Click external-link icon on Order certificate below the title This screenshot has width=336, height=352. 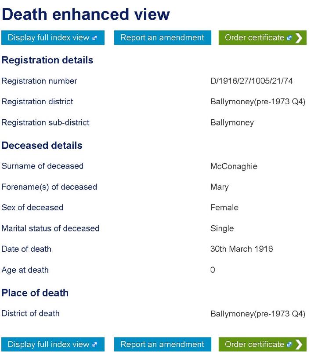(290, 38)
